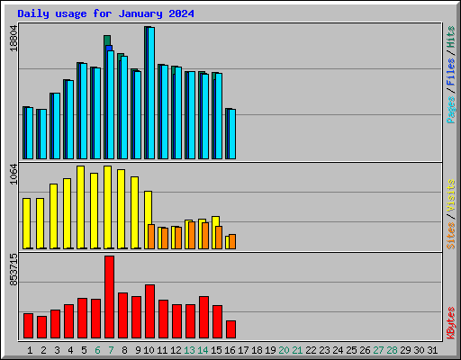
Task: Click the red KBytes bar for day 4
Action: point(68,321)
